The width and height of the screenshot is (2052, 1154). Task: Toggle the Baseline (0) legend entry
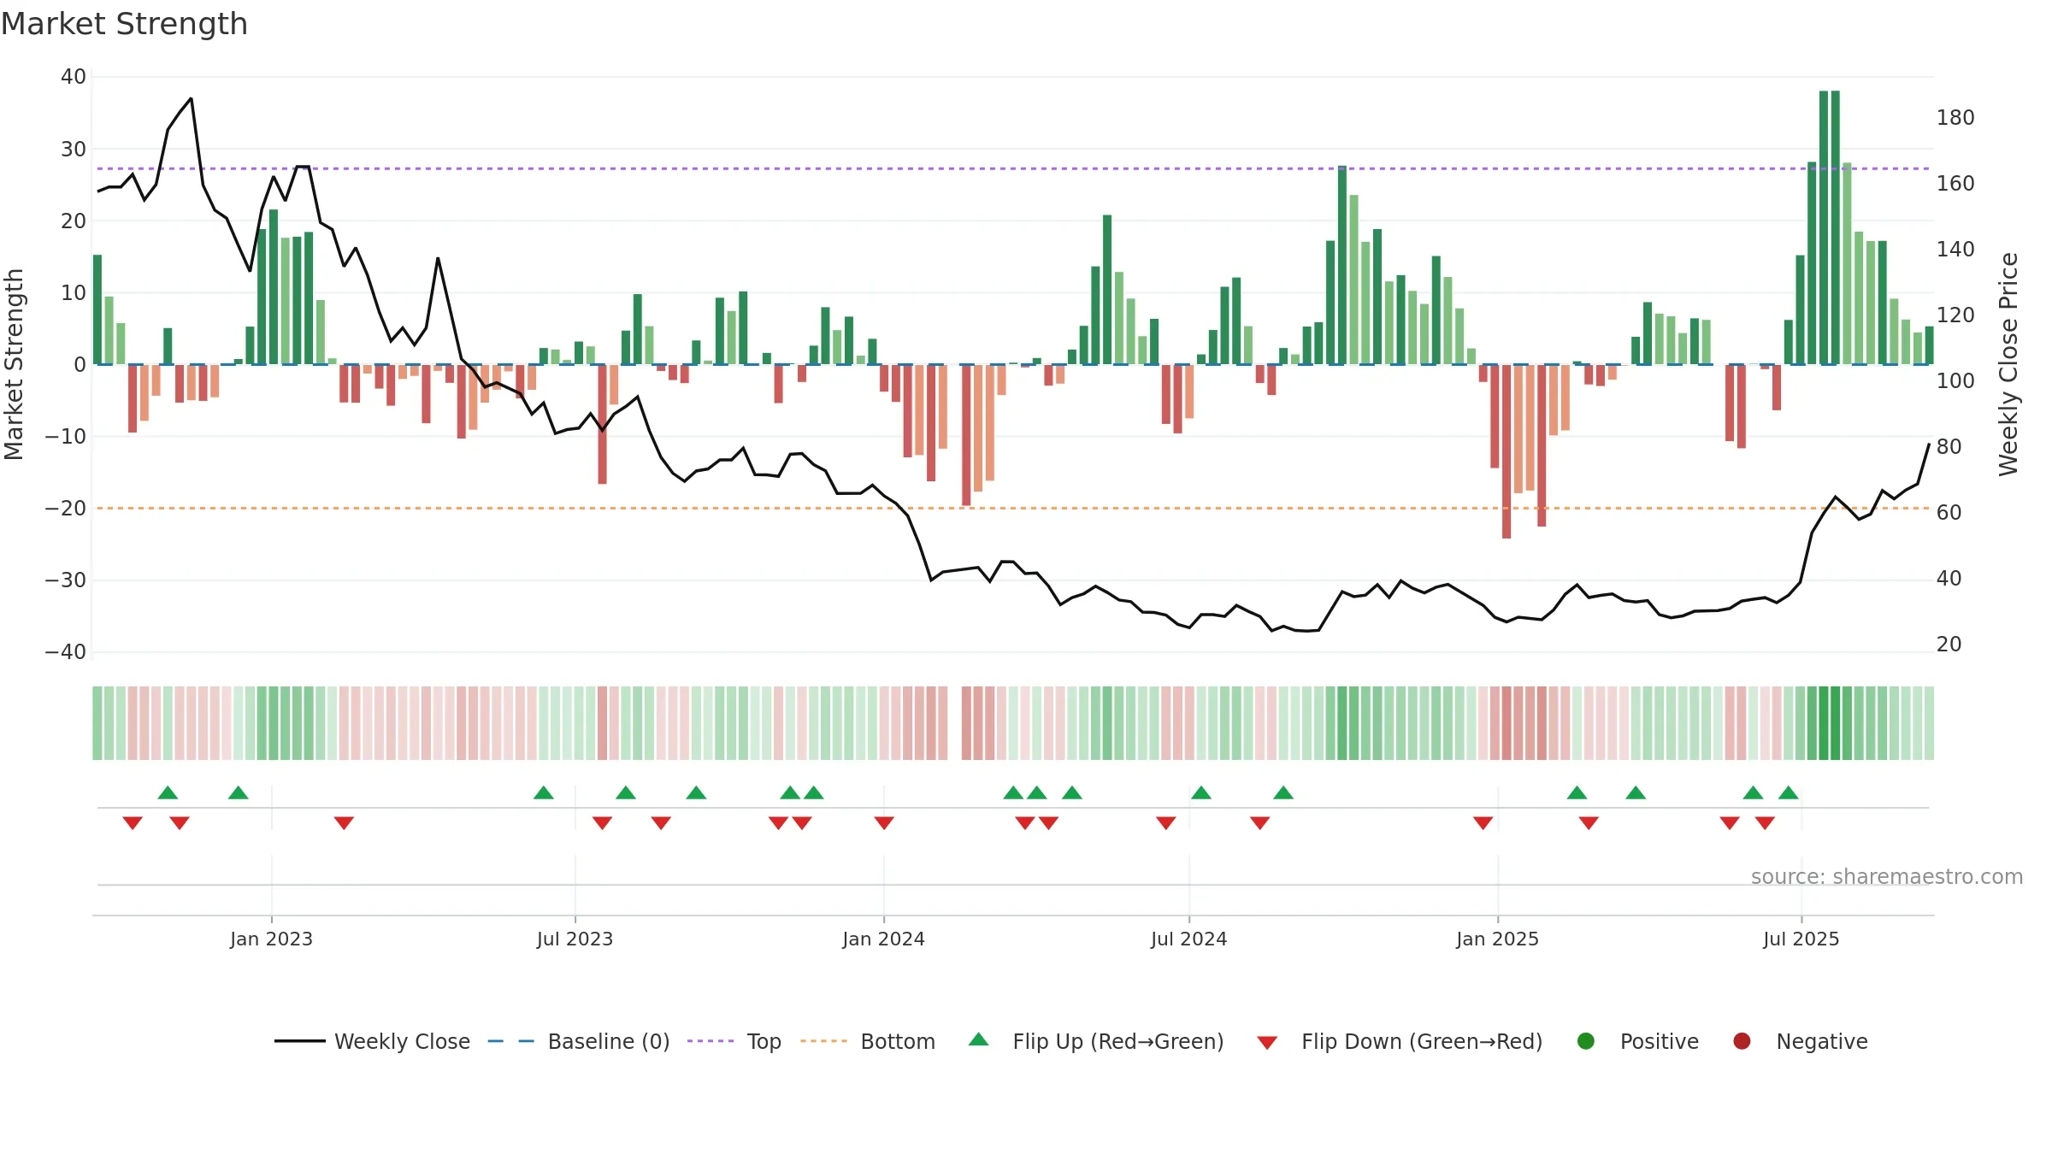coord(579,1041)
